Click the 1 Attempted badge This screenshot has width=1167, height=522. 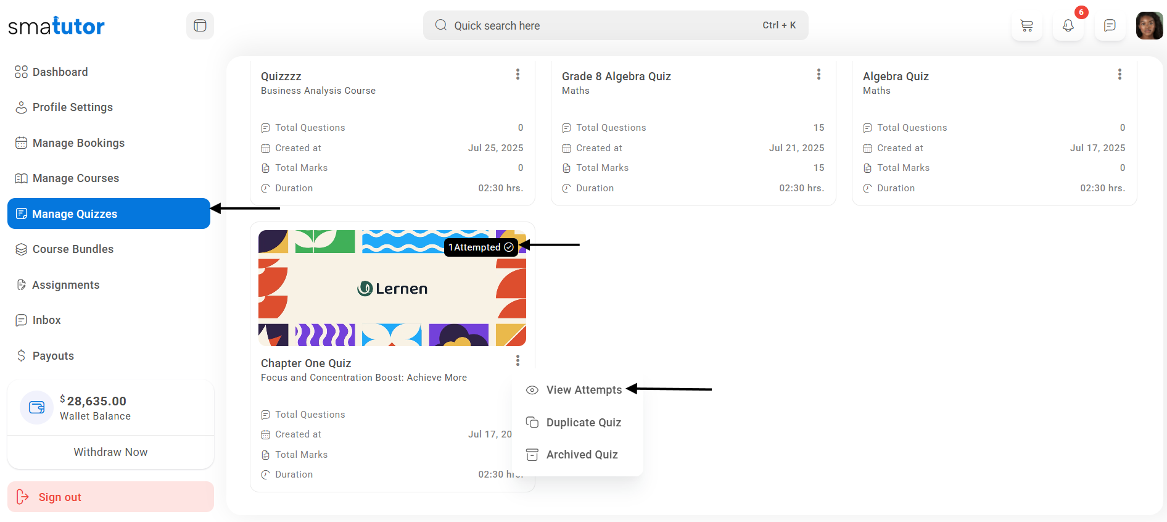tap(480, 247)
